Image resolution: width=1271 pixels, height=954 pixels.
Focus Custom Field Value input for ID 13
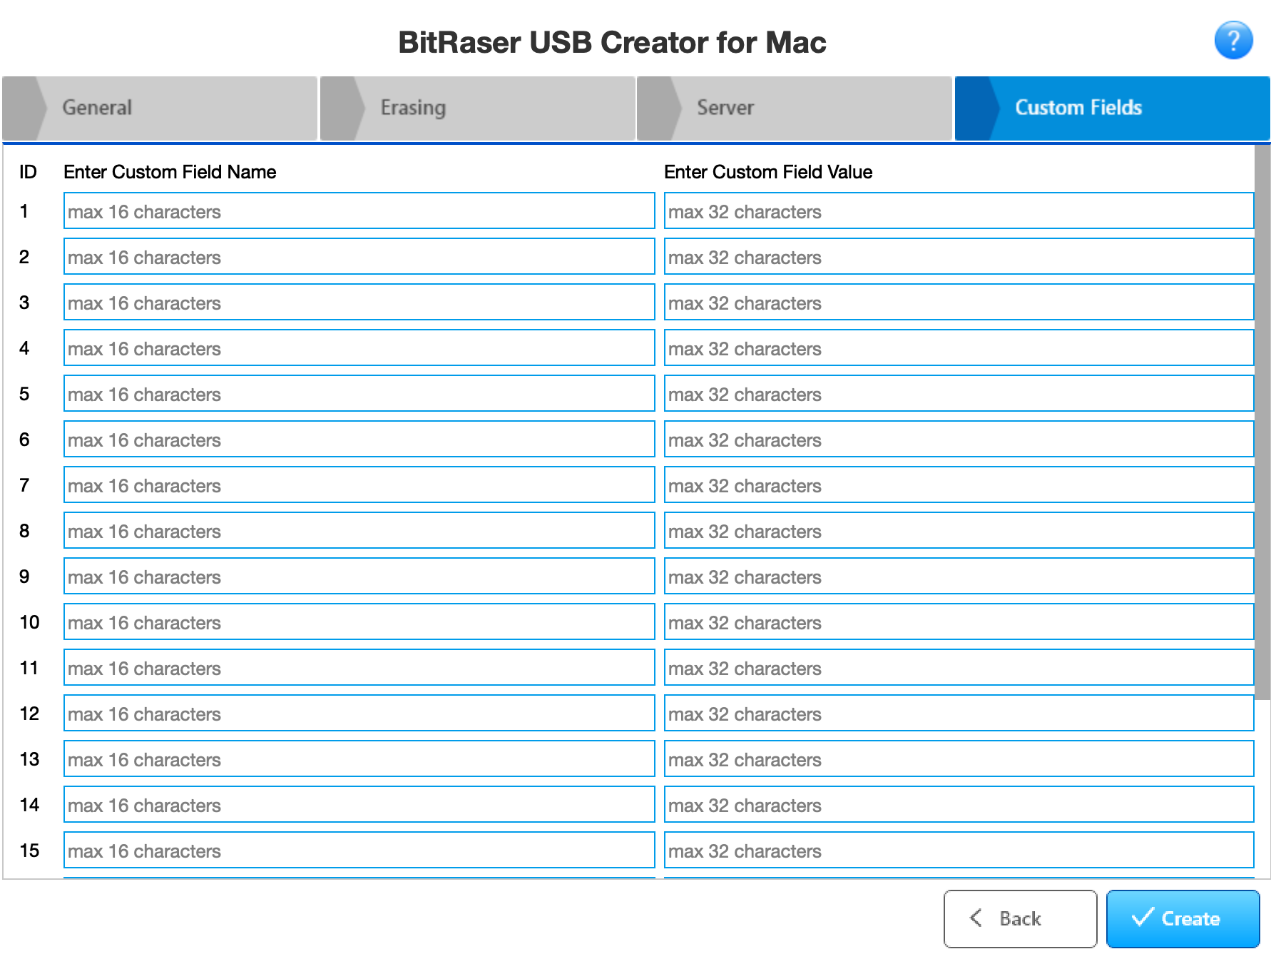point(959,758)
